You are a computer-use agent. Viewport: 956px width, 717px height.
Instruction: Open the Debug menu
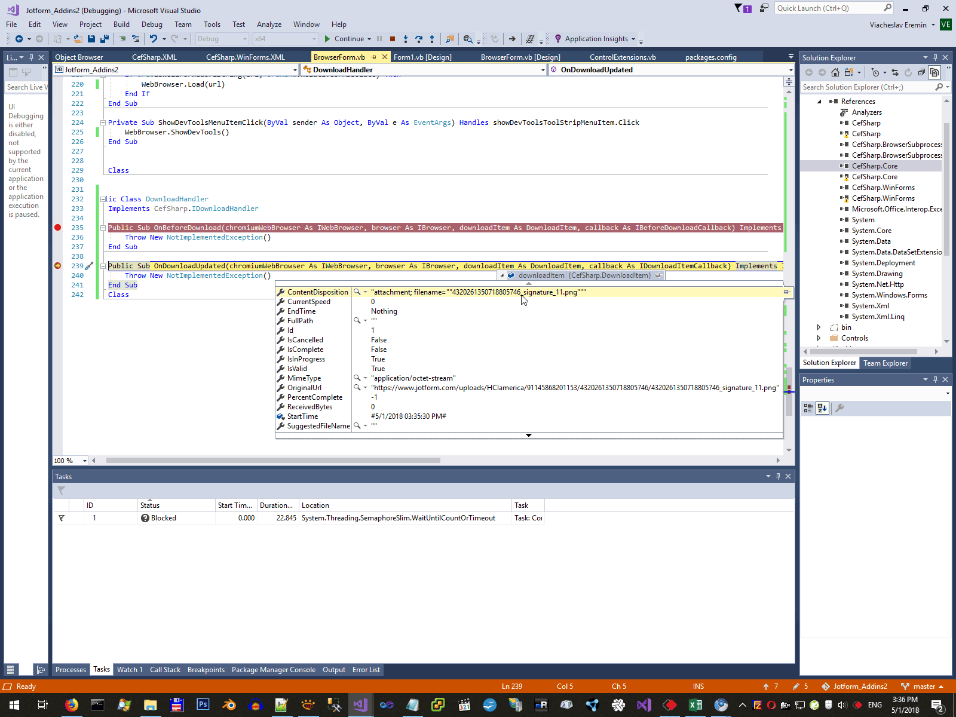pos(152,24)
